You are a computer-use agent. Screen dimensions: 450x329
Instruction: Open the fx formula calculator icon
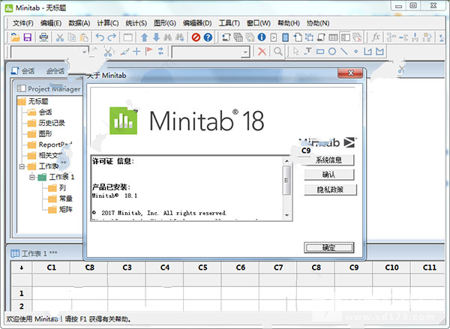coord(376,37)
